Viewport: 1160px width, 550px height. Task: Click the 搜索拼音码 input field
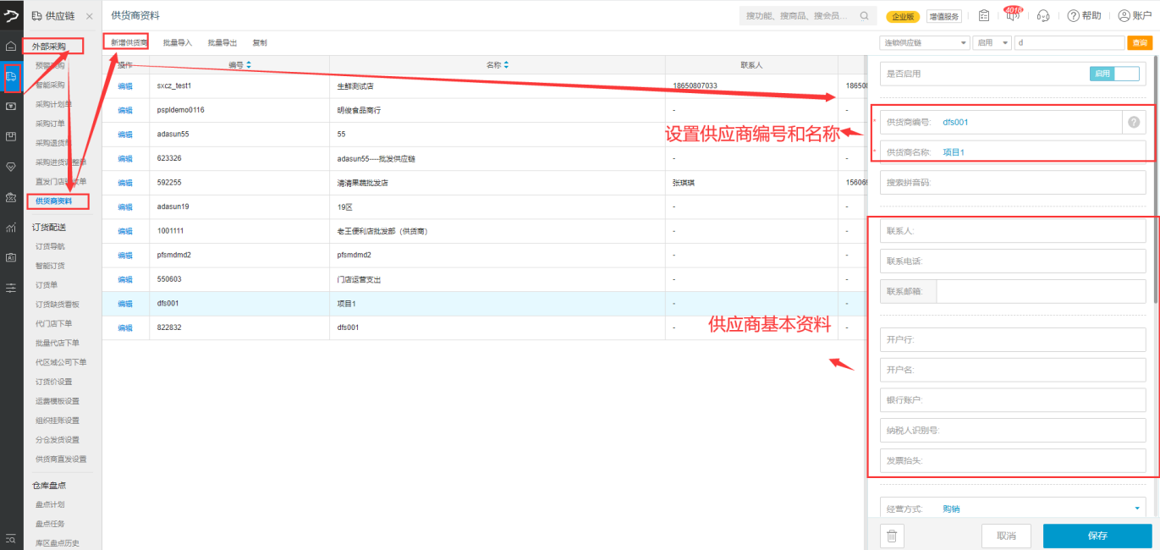click(1014, 182)
